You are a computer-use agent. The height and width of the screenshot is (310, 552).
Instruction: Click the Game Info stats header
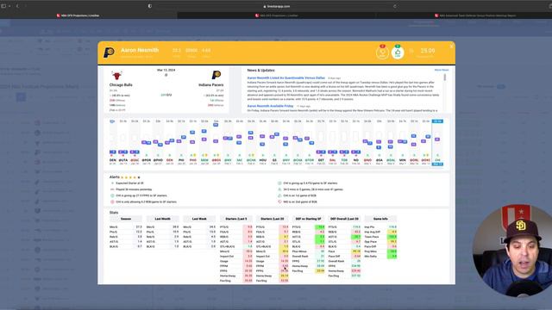point(380,219)
